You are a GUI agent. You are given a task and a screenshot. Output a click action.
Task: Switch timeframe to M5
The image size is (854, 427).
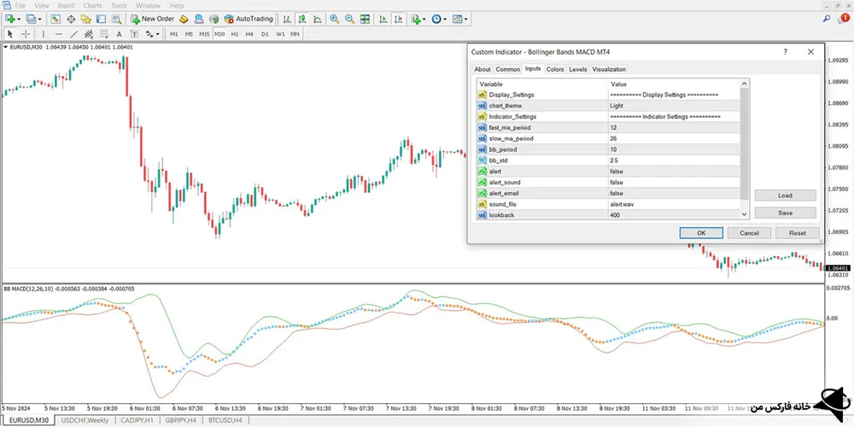(x=189, y=34)
